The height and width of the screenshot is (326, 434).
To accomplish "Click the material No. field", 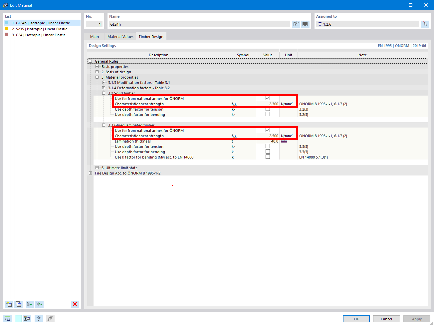I will click(94, 24).
